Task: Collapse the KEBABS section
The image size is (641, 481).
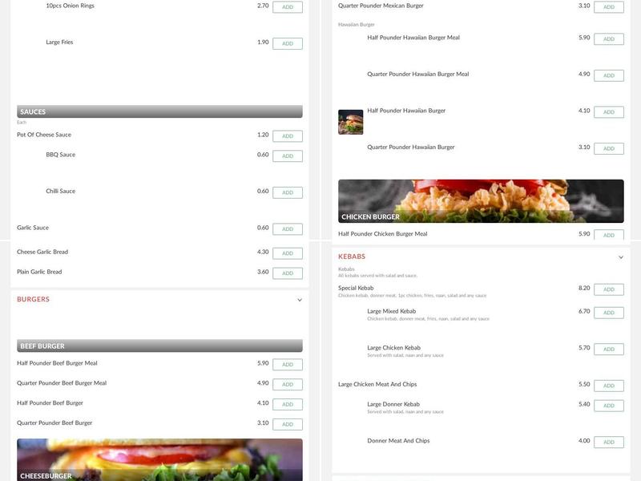Action: pos(622,256)
